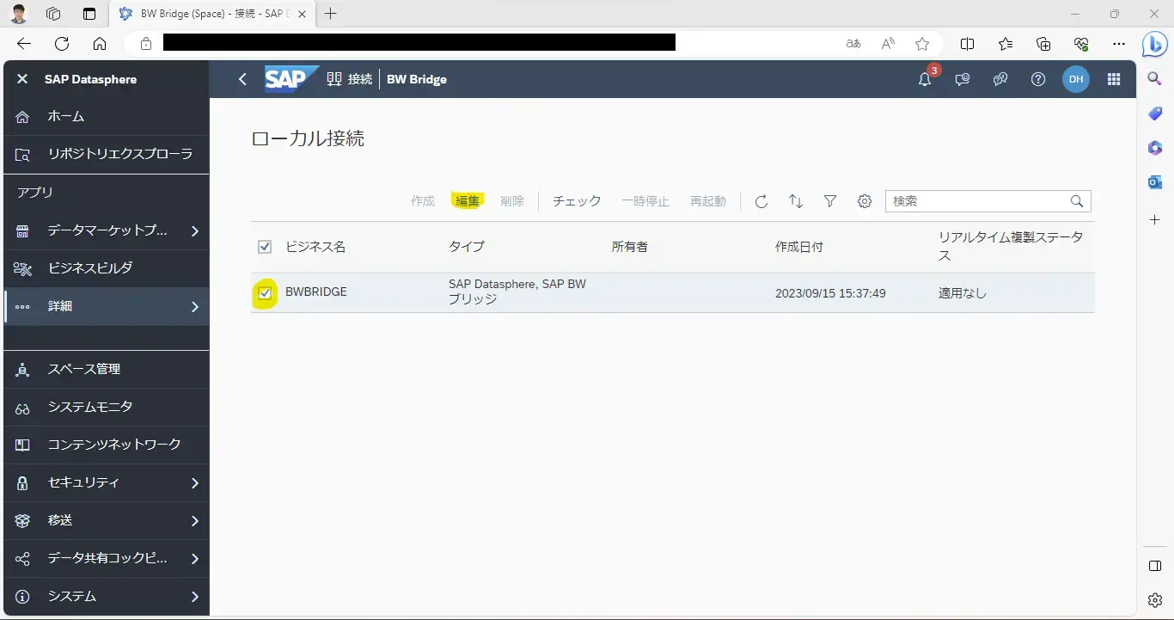Click the SAP logo
1174x620 pixels.
coord(290,78)
